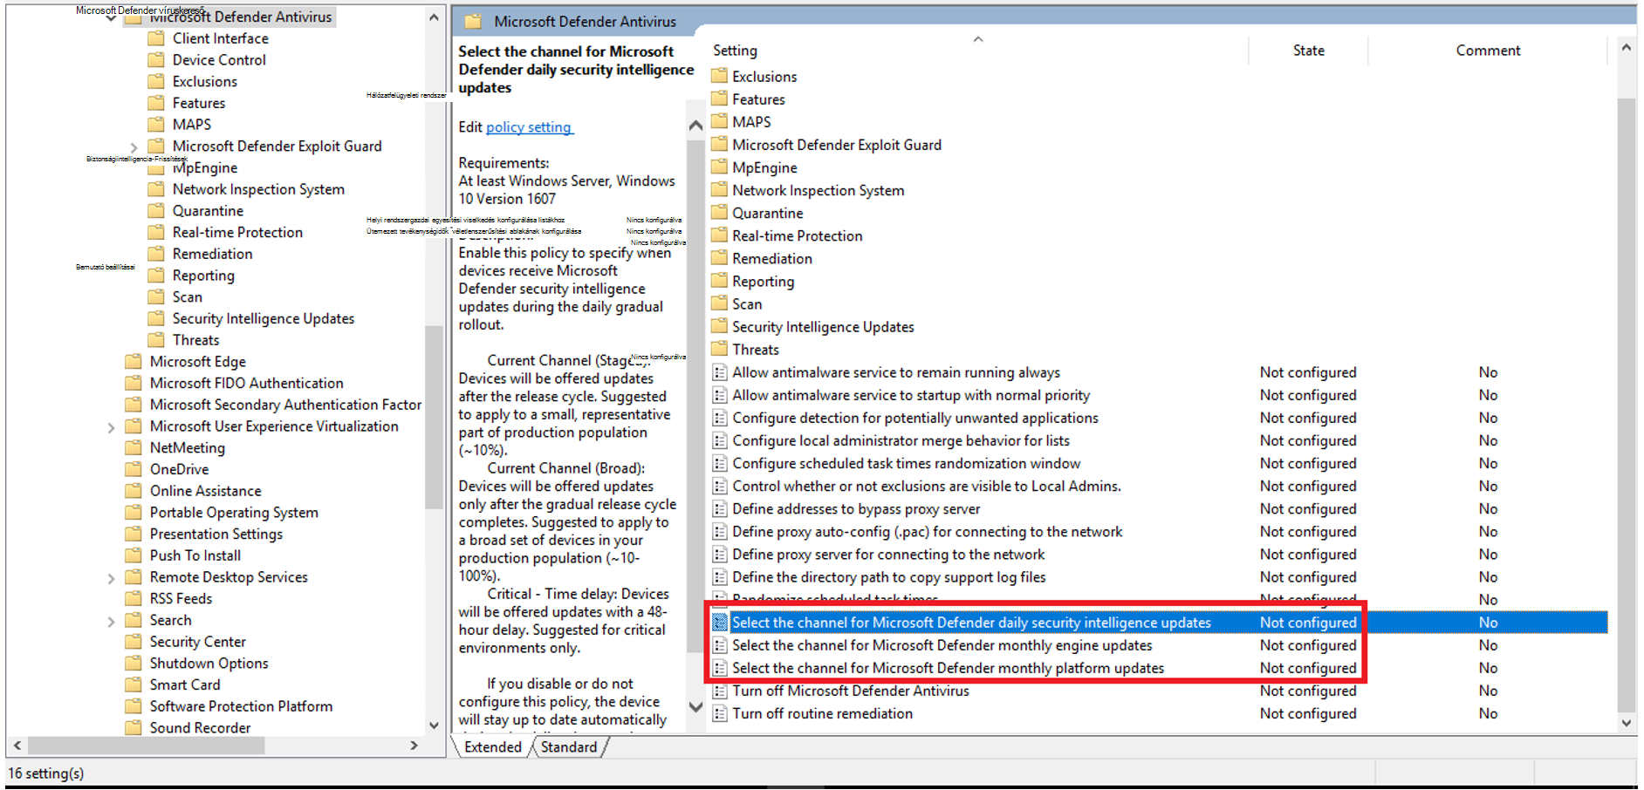Click the Search folder icon in tree
Image resolution: width=1644 pixels, height=790 pixels.
[134, 620]
